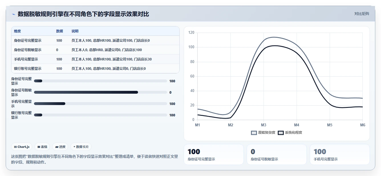381x176 pixels.
Task: Click the M3 axis label
Action: [264, 125]
